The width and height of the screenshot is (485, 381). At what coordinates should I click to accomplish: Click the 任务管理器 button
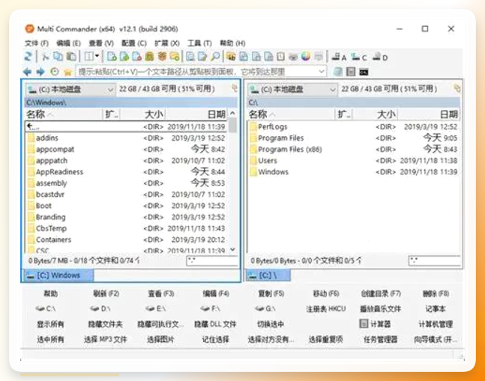click(381, 339)
